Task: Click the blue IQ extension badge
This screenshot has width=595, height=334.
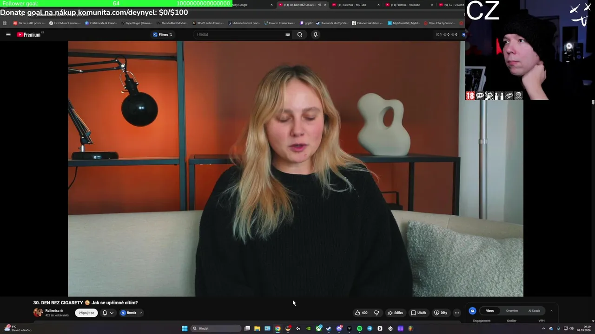Action: [x=472, y=311]
